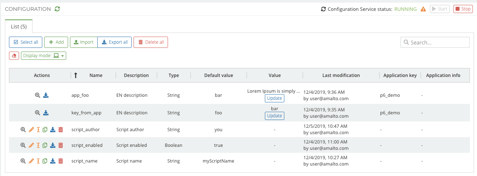Click the refresh icon beside CONFIGURATION title
Viewport: 477px width, 176px height.
[x=57, y=9]
